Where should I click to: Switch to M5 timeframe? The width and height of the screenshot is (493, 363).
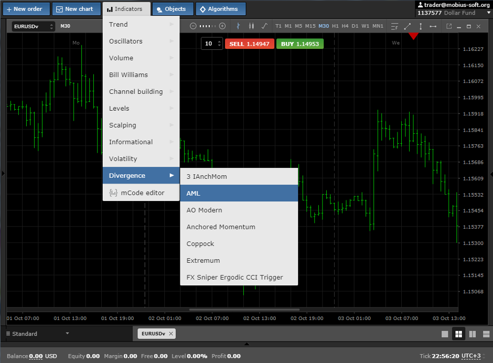tap(298, 26)
